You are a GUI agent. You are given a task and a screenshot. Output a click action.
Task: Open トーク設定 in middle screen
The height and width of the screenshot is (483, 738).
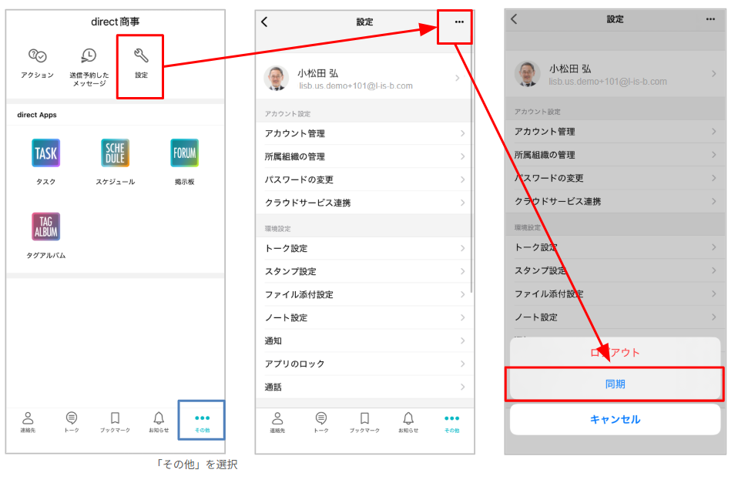364,248
